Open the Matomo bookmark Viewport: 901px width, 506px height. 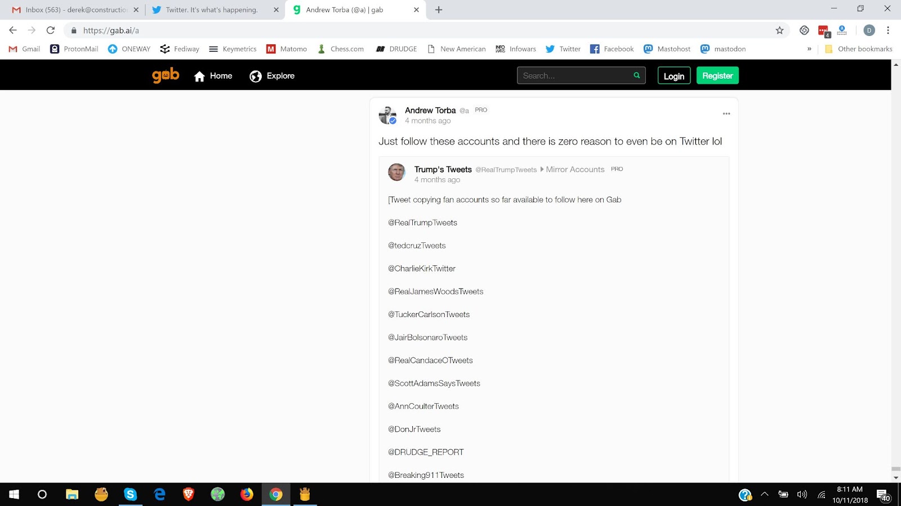pyautogui.click(x=287, y=49)
